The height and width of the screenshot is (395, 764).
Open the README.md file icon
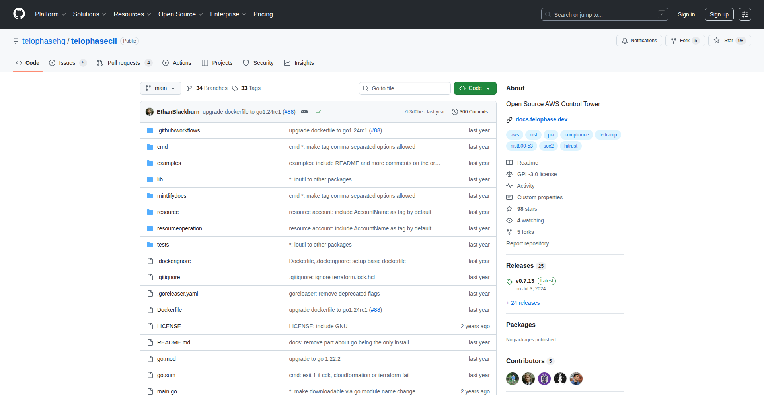coord(150,342)
